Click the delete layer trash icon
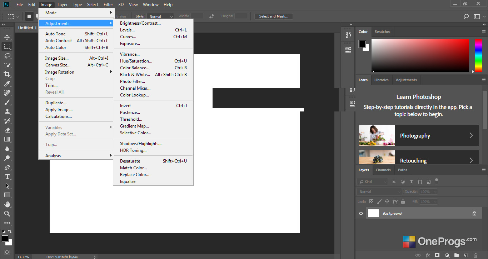 475,255
